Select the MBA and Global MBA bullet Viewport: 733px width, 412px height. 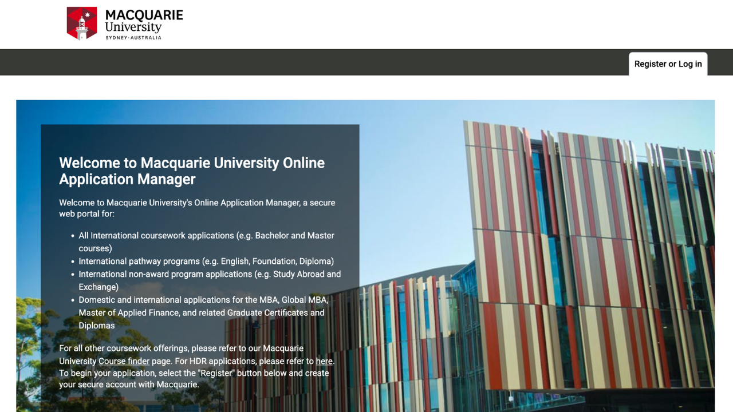pos(203,300)
